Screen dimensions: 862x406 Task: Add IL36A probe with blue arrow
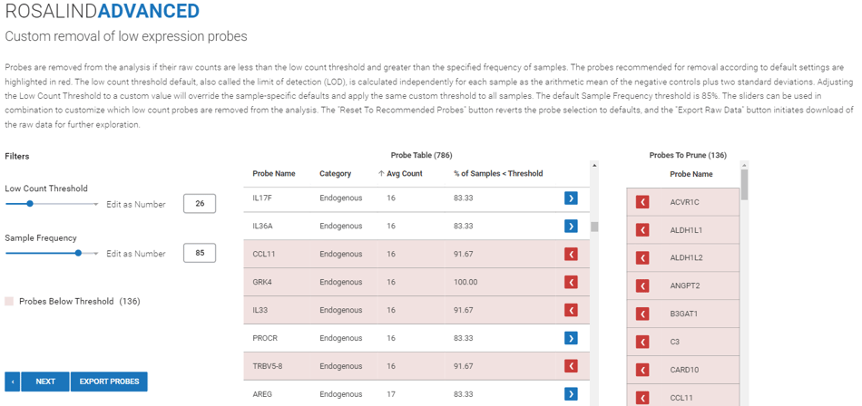(571, 226)
